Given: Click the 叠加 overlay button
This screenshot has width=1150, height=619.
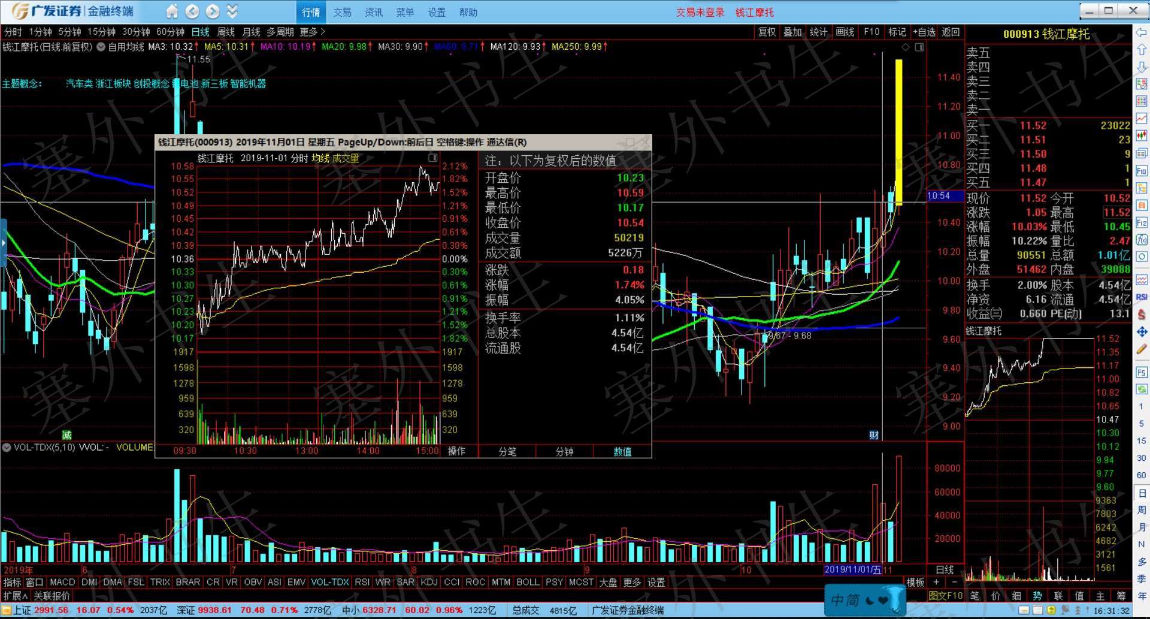Looking at the screenshot, I should tap(792, 32).
